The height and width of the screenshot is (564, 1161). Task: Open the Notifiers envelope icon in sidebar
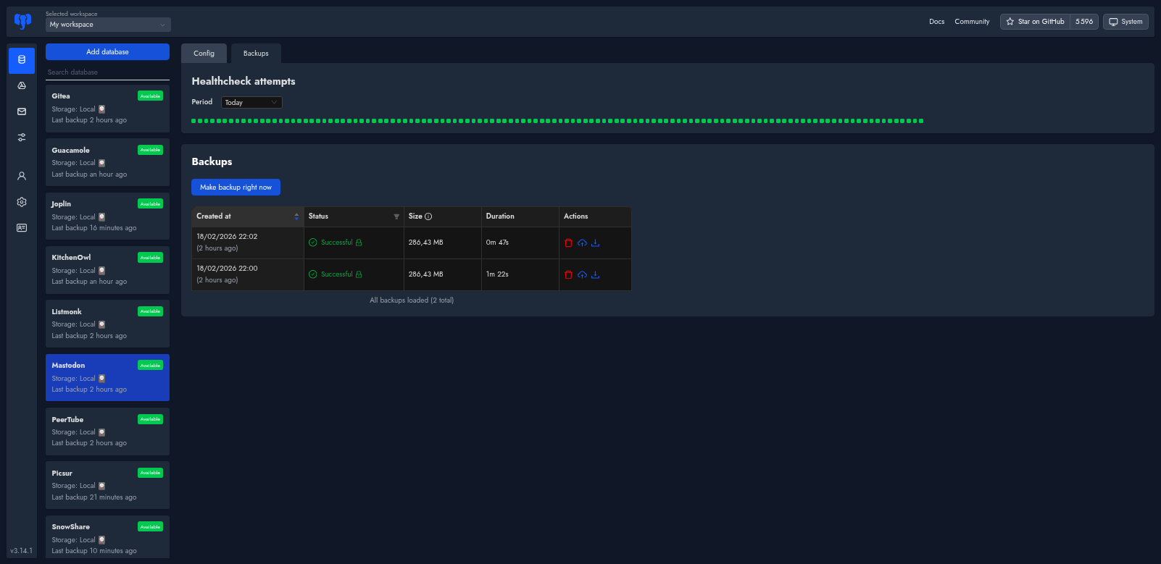coord(22,111)
